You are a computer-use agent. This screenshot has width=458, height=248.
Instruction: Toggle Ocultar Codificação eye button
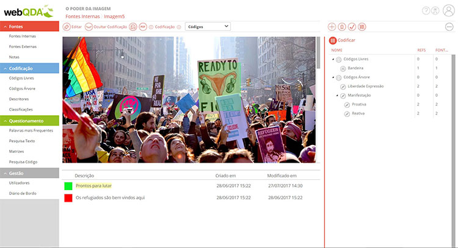(89, 27)
